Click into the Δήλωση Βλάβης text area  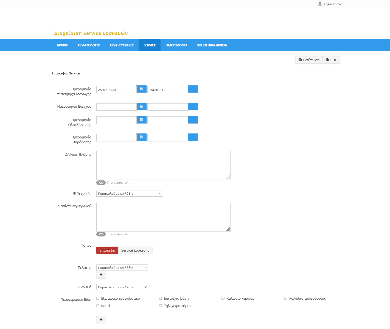[163, 165]
